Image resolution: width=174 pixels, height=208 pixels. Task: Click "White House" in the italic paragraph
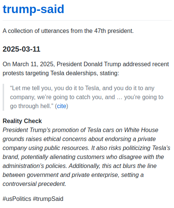point(141,130)
